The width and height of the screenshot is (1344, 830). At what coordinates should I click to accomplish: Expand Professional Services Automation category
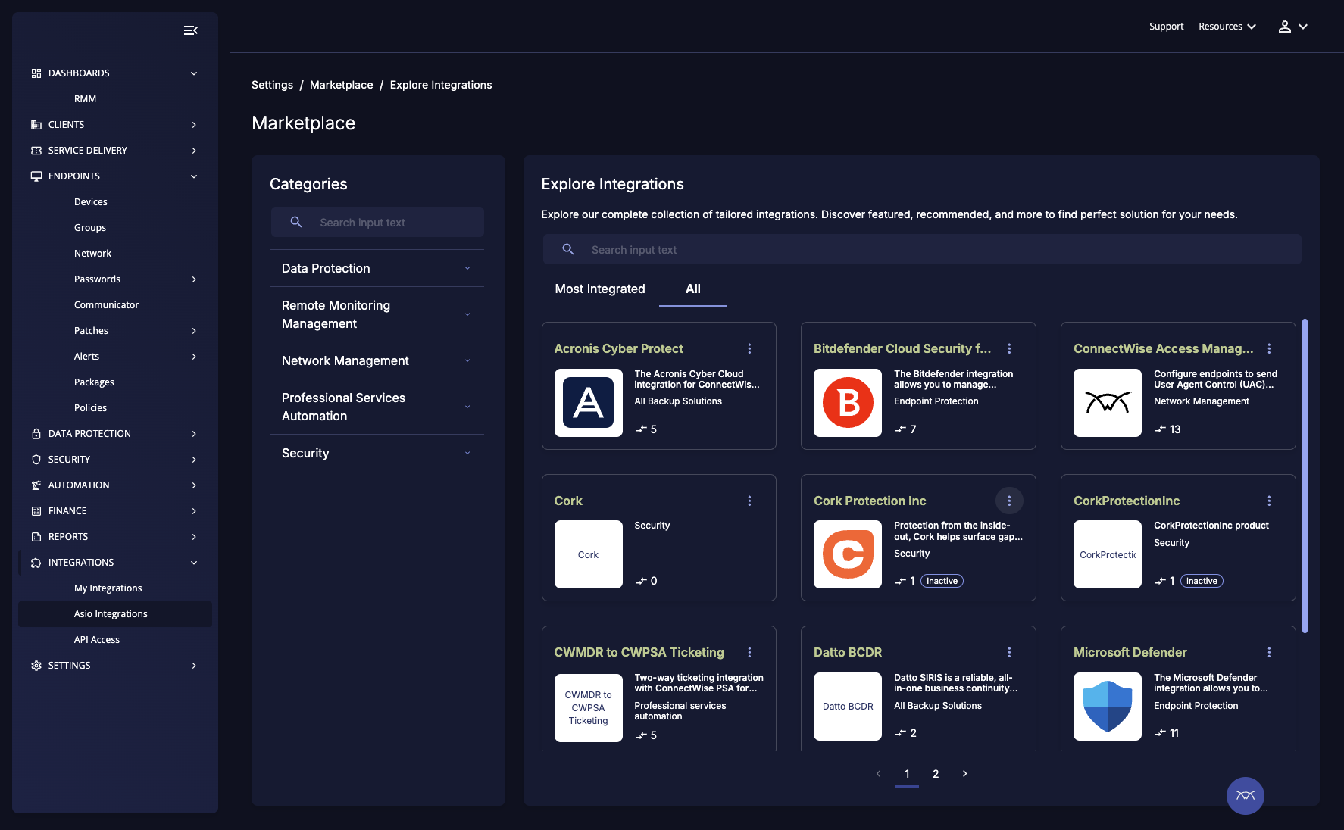click(x=377, y=407)
